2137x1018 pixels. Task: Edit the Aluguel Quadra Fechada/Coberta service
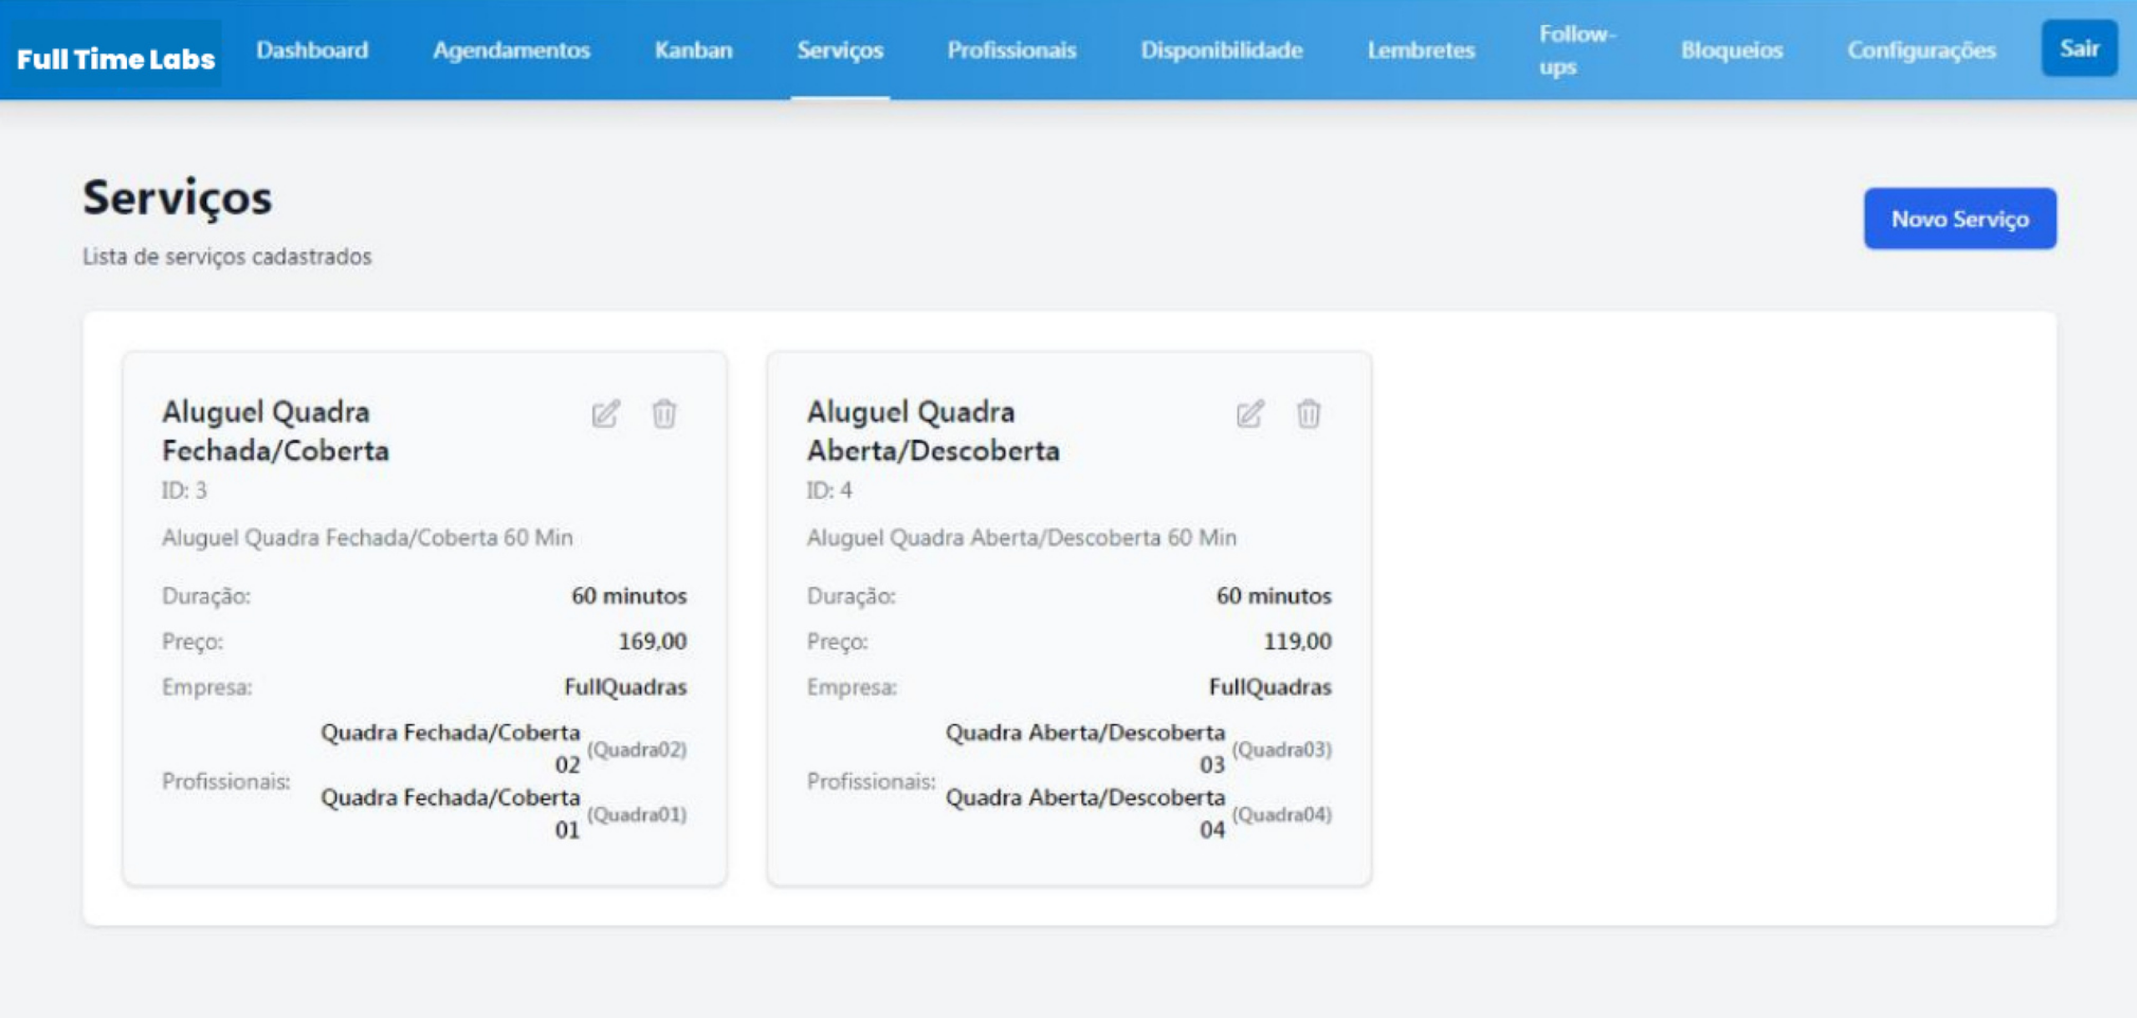(x=605, y=414)
